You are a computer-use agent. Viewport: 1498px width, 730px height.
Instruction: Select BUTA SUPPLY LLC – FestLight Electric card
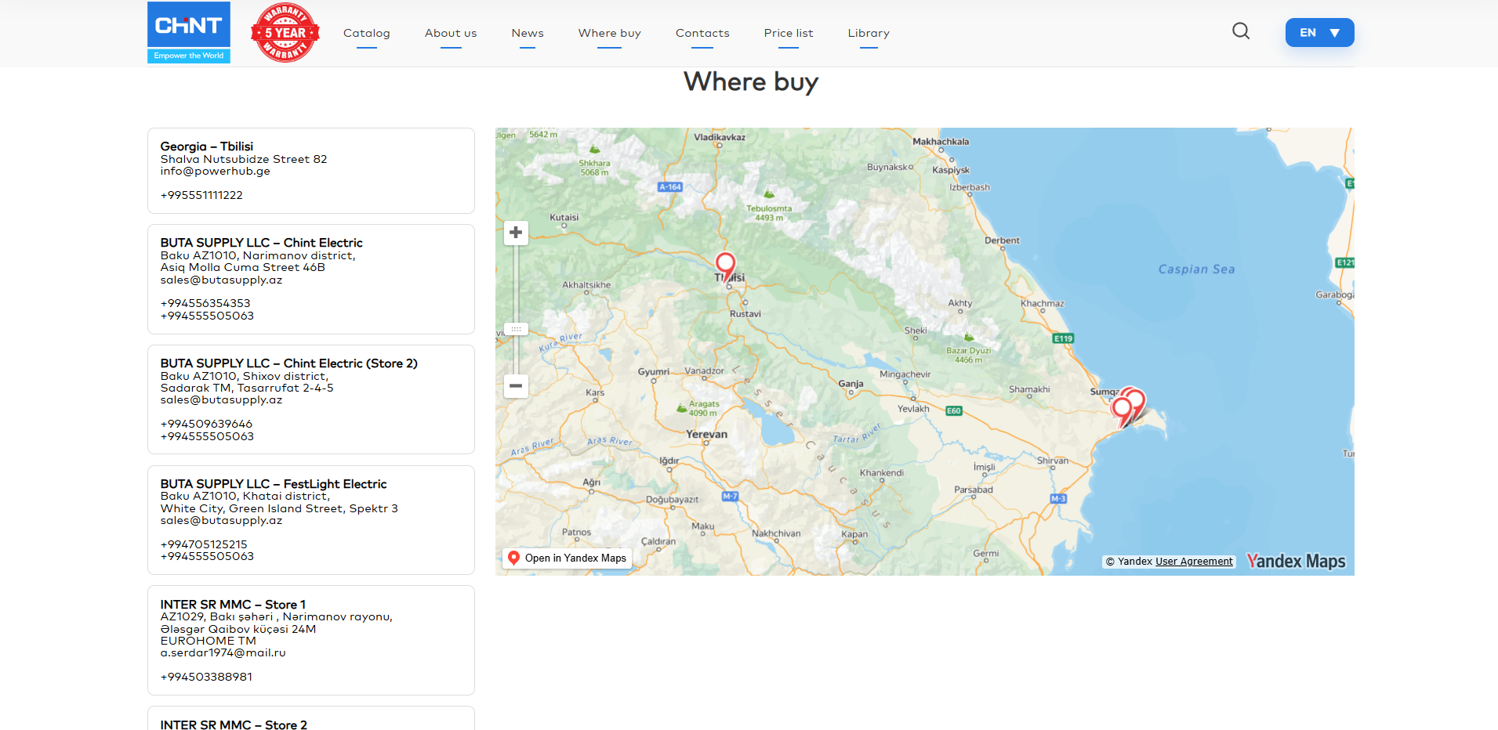coord(311,520)
